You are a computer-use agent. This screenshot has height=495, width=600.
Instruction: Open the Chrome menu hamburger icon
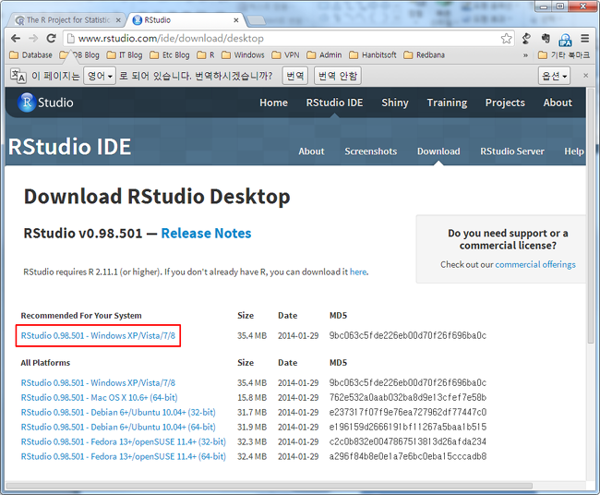pyautogui.click(x=584, y=38)
